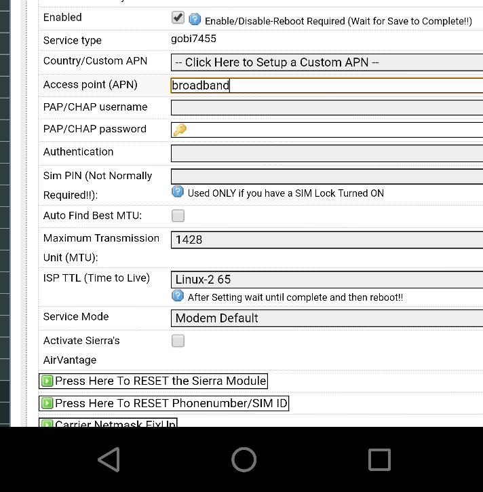483x492 pixels.
Task: Click help icon below Sim PIN field
Action: (178, 192)
